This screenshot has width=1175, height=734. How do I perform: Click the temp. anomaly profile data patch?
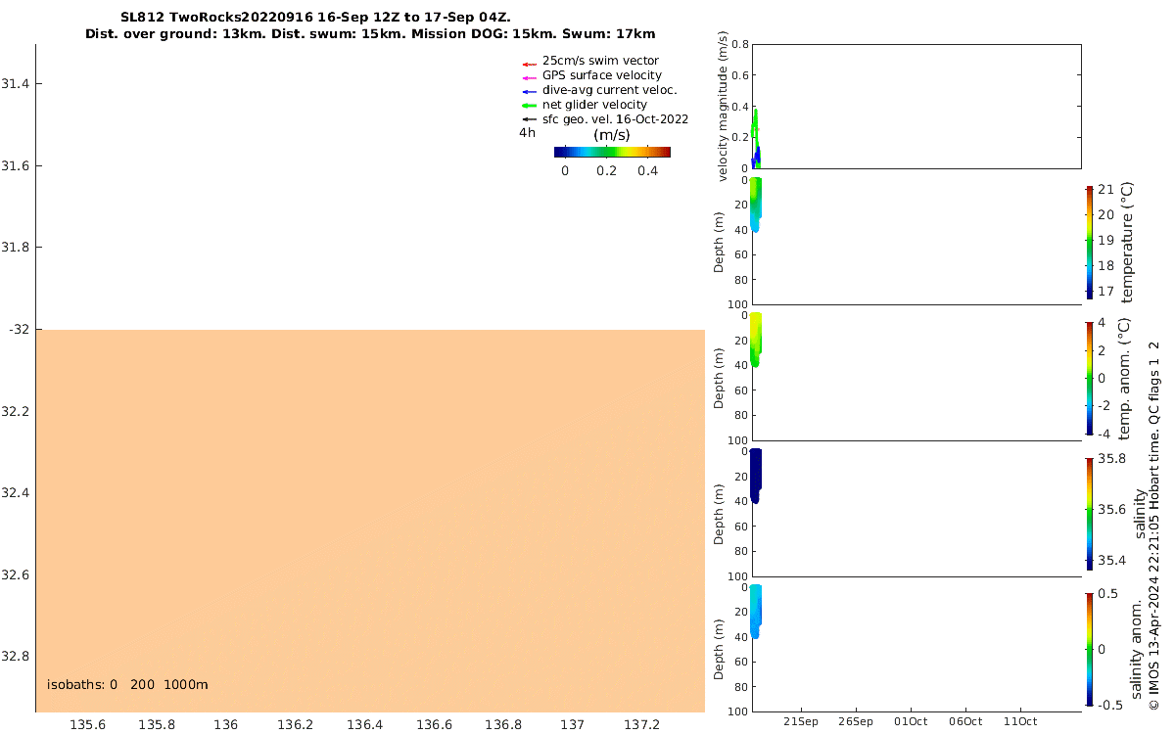755,340
